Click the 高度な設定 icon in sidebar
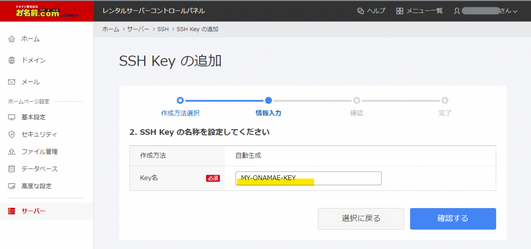The height and width of the screenshot is (249, 531). click(x=12, y=186)
